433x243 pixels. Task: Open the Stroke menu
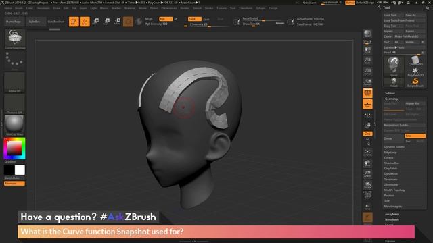click(x=209, y=8)
